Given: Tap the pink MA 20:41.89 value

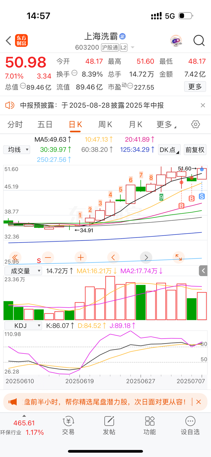Looking at the screenshot, I should [140, 139].
